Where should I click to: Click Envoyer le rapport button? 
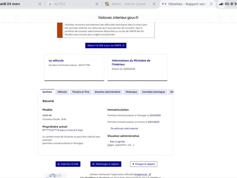[x=144, y=164]
